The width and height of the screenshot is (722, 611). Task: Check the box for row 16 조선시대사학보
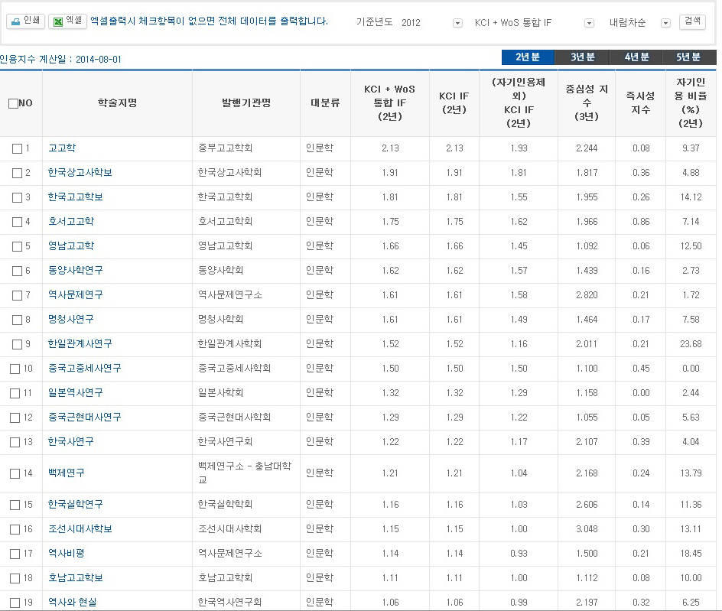point(15,529)
